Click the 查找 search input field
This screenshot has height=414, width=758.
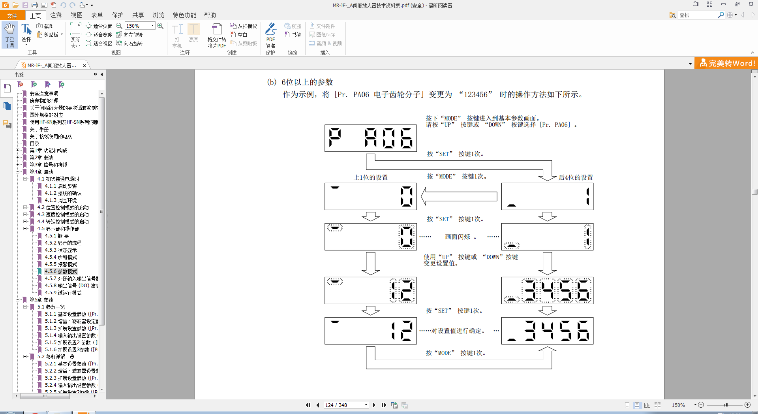[697, 15]
